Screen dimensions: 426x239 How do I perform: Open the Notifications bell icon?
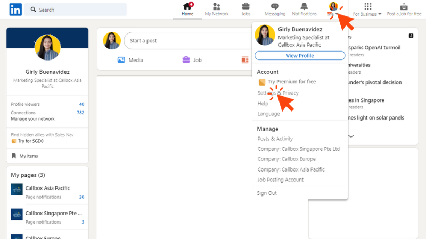[x=304, y=6]
